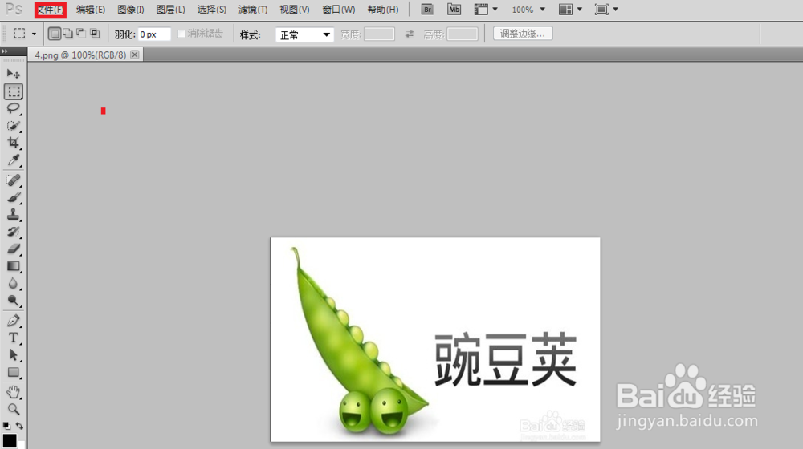
Task: Select the Spot Healing Brush tool
Action: [x=14, y=180]
